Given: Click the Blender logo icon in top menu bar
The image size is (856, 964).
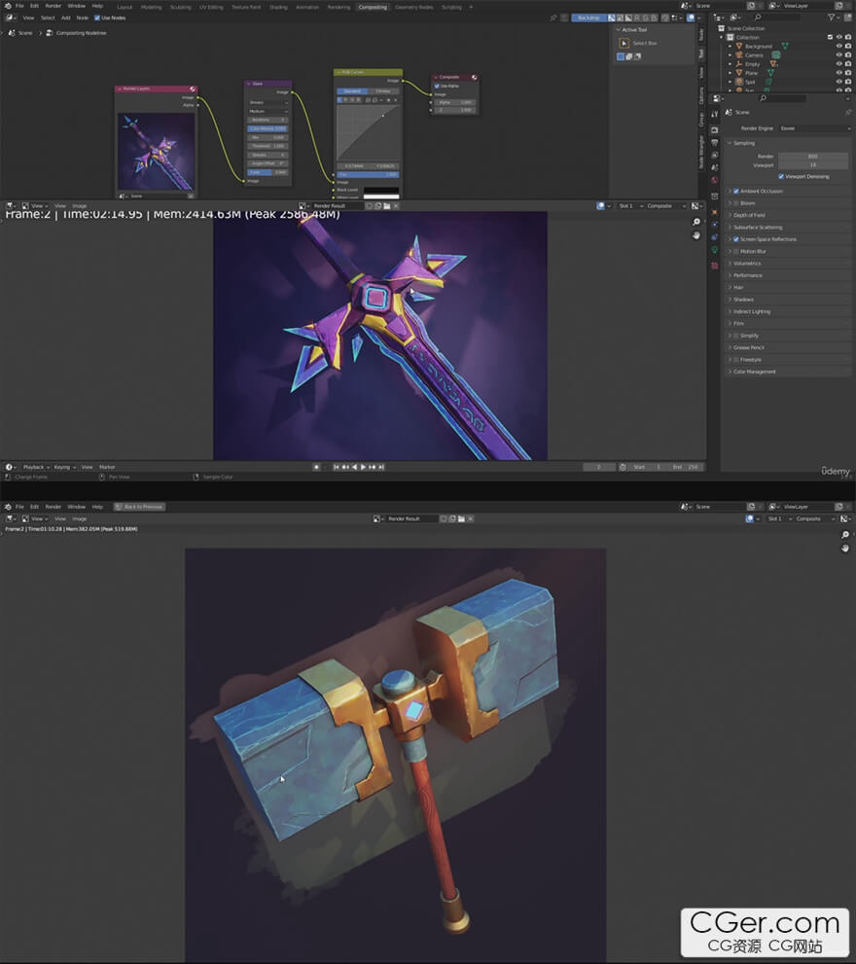Looking at the screenshot, I should click(6, 6).
